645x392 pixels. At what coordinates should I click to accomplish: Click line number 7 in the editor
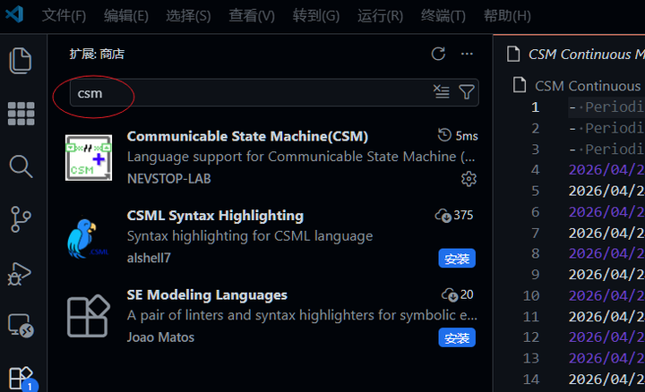coord(535,234)
